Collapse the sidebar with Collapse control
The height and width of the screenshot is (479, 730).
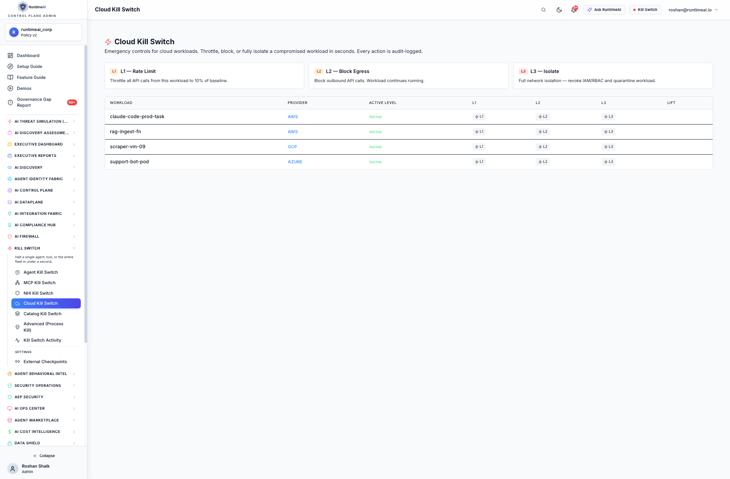pos(44,456)
